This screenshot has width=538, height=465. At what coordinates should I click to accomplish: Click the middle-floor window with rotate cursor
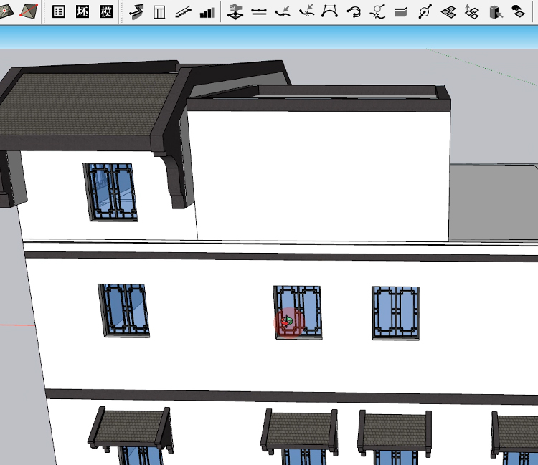tap(298, 312)
